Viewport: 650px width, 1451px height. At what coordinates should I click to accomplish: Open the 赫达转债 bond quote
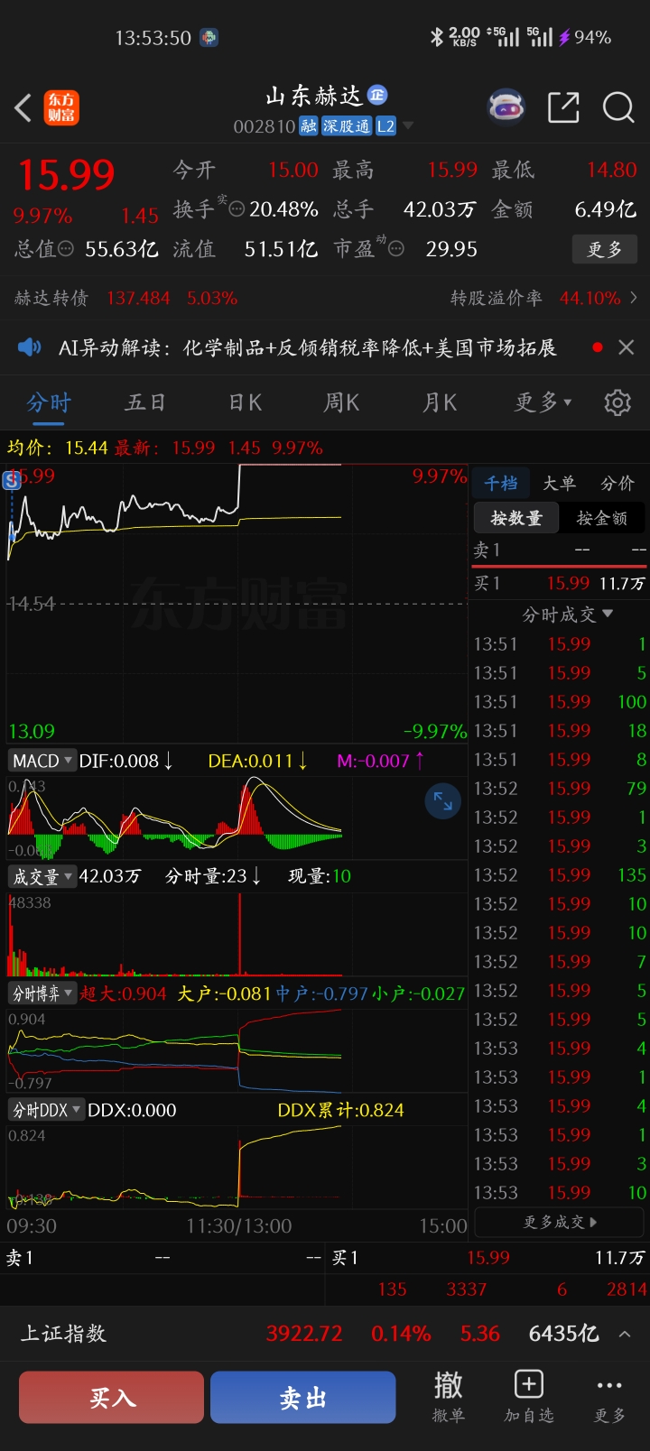point(126,298)
